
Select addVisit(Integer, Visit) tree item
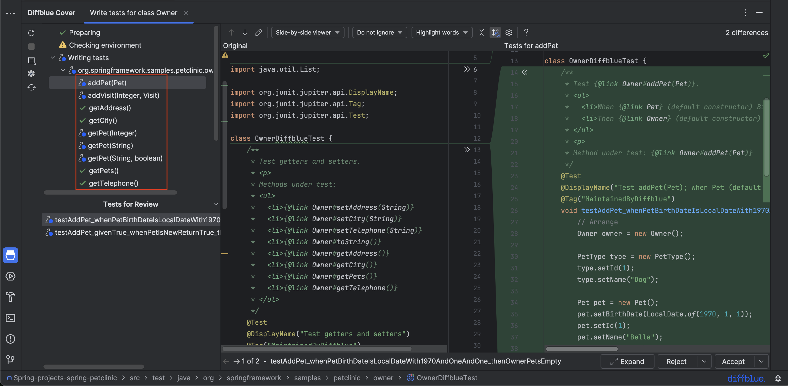click(x=123, y=95)
